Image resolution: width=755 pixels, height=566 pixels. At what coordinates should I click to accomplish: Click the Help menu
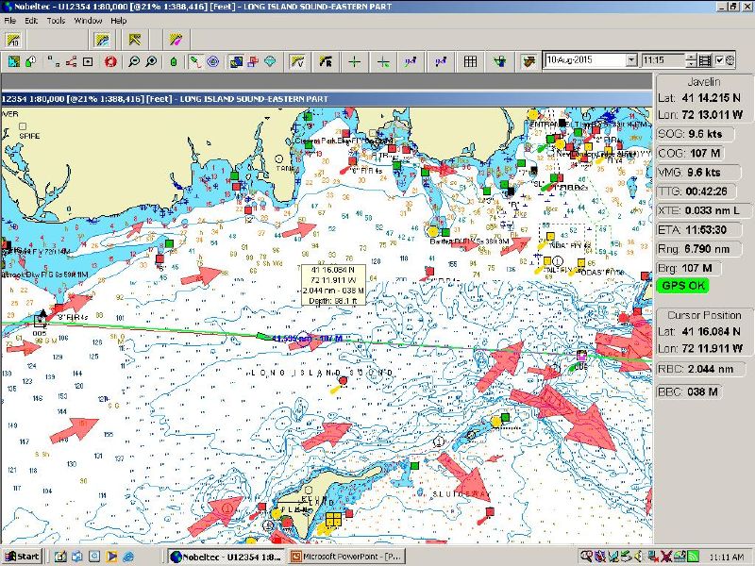coord(118,20)
